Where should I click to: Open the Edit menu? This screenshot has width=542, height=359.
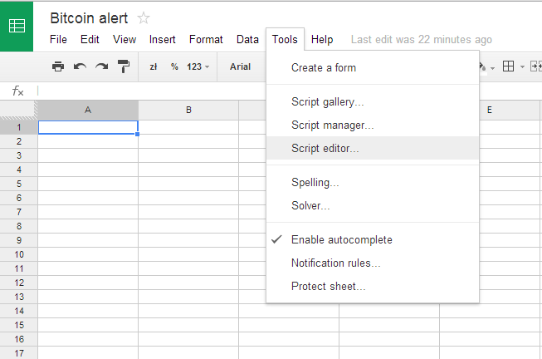click(x=90, y=39)
